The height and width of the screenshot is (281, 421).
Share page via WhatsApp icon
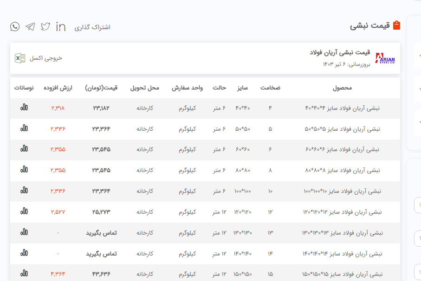tap(15, 26)
